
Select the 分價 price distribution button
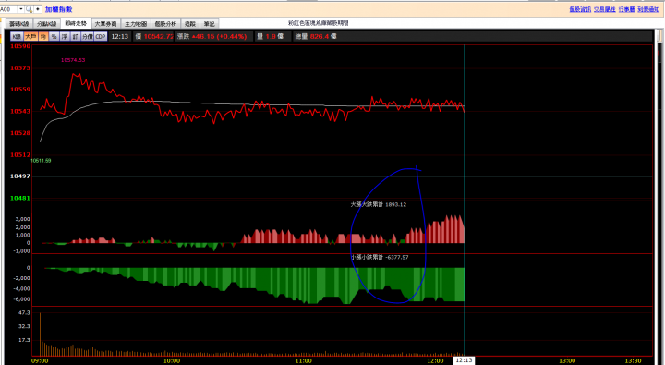click(88, 37)
